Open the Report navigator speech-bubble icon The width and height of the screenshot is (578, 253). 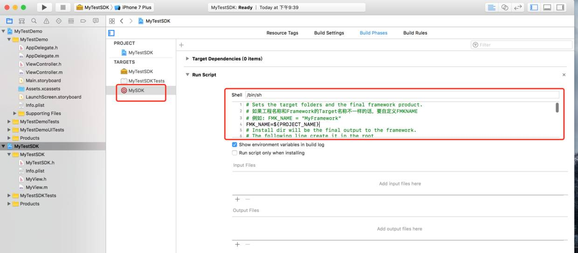(x=96, y=21)
